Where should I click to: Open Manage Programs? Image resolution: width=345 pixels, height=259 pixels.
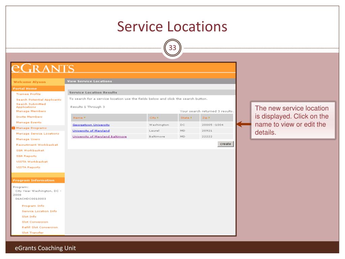coord(31,128)
